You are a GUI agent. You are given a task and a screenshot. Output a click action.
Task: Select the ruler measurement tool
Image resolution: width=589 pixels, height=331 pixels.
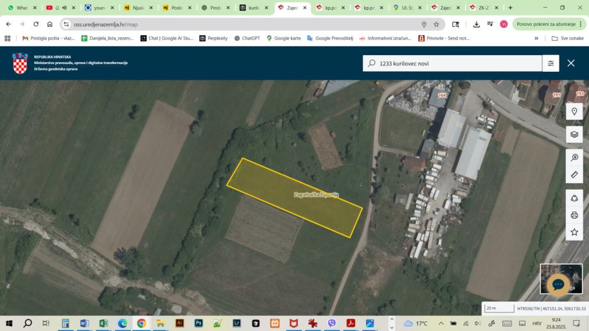574,174
